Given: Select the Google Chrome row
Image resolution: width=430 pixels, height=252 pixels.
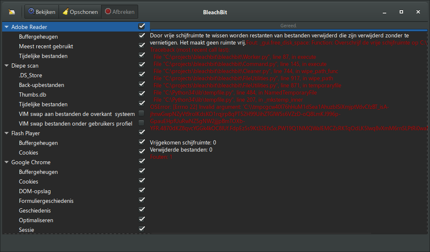Looking at the screenshot, I should point(76,162).
